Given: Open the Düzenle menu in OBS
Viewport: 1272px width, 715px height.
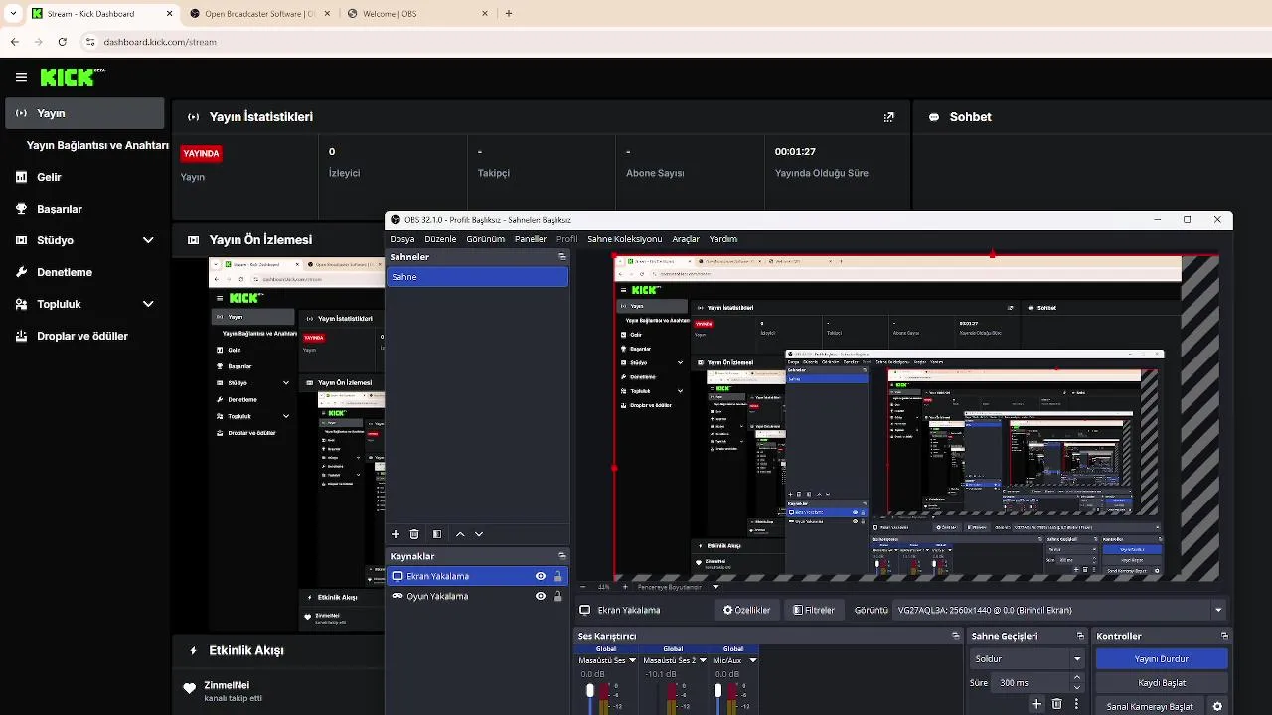Looking at the screenshot, I should pyautogui.click(x=440, y=239).
